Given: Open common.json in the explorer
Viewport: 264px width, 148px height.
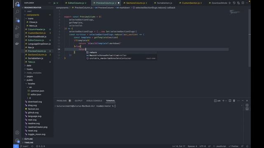Looking at the screenshot, I should [37, 91].
